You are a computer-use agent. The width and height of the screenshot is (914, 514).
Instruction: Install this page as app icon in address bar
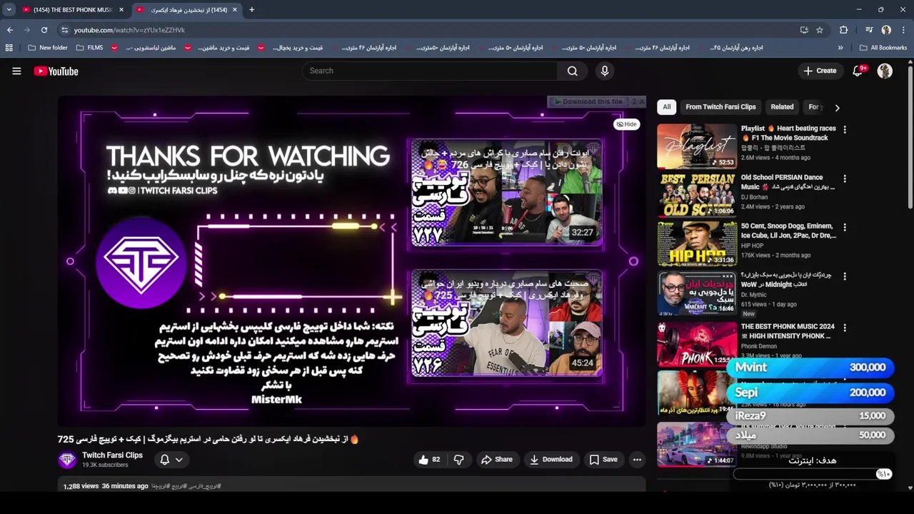[804, 30]
